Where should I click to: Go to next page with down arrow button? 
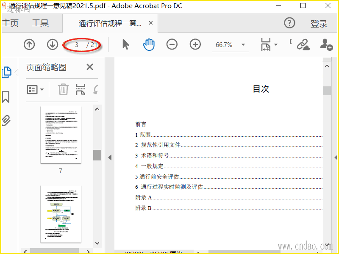(53, 44)
